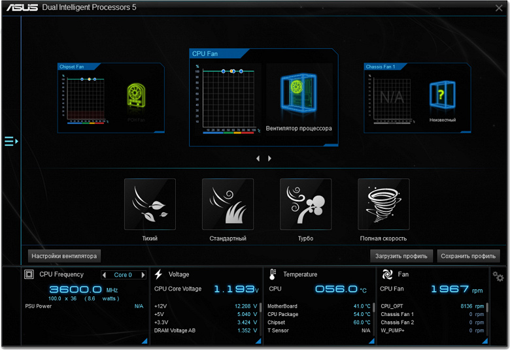Click the +12V voltage row
Image resolution: width=510 pixels, height=350 pixels.
[x=206, y=306]
